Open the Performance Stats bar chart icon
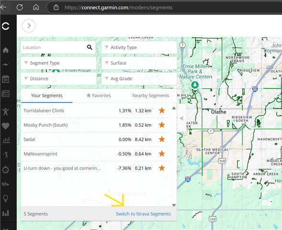The height and width of the screenshot is (230, 282). pyautogui.click(x=6, y=140)
